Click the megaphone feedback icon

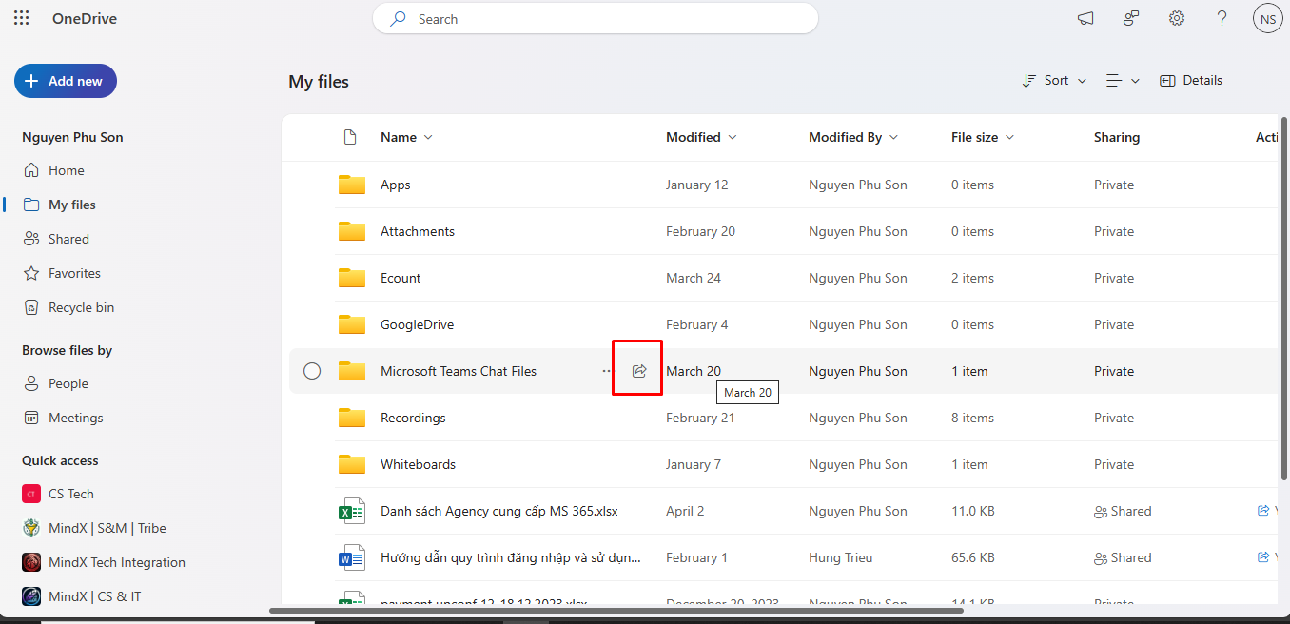tap(1085, 18)
